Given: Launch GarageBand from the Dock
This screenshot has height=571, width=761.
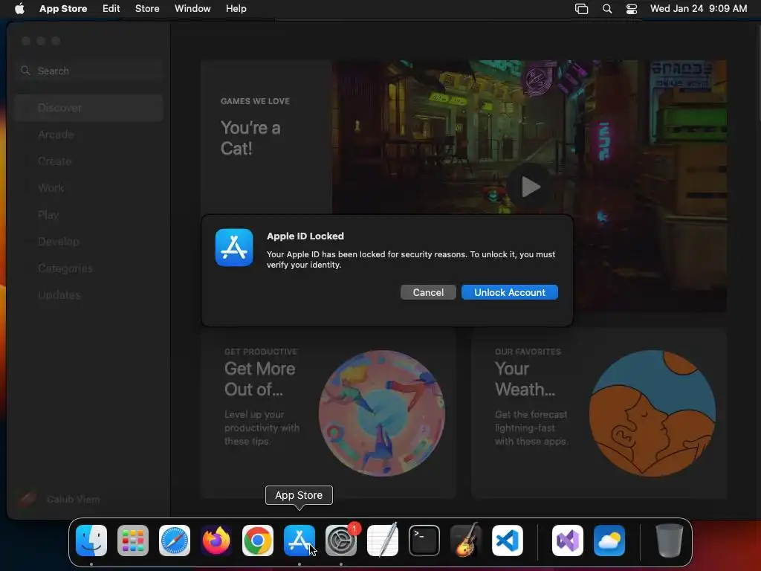Looking at the screenshot, I should (466, 541).
